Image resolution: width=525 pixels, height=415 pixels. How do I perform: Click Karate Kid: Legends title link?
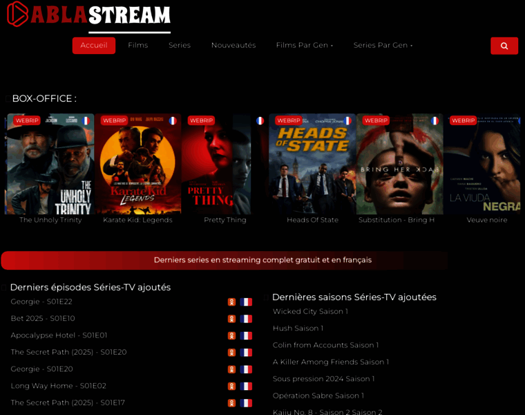click(x=137, y=220)
